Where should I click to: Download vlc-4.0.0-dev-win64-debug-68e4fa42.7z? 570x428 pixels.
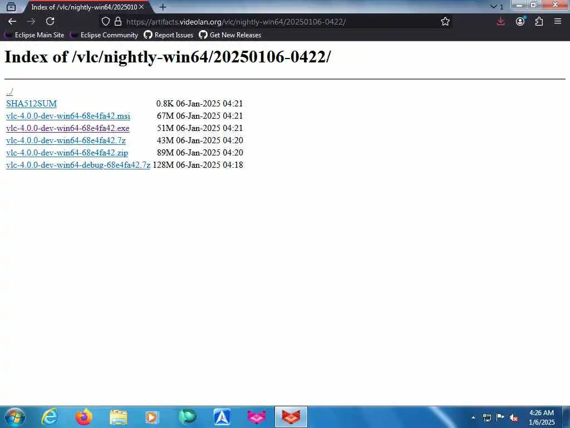[78, 165]
